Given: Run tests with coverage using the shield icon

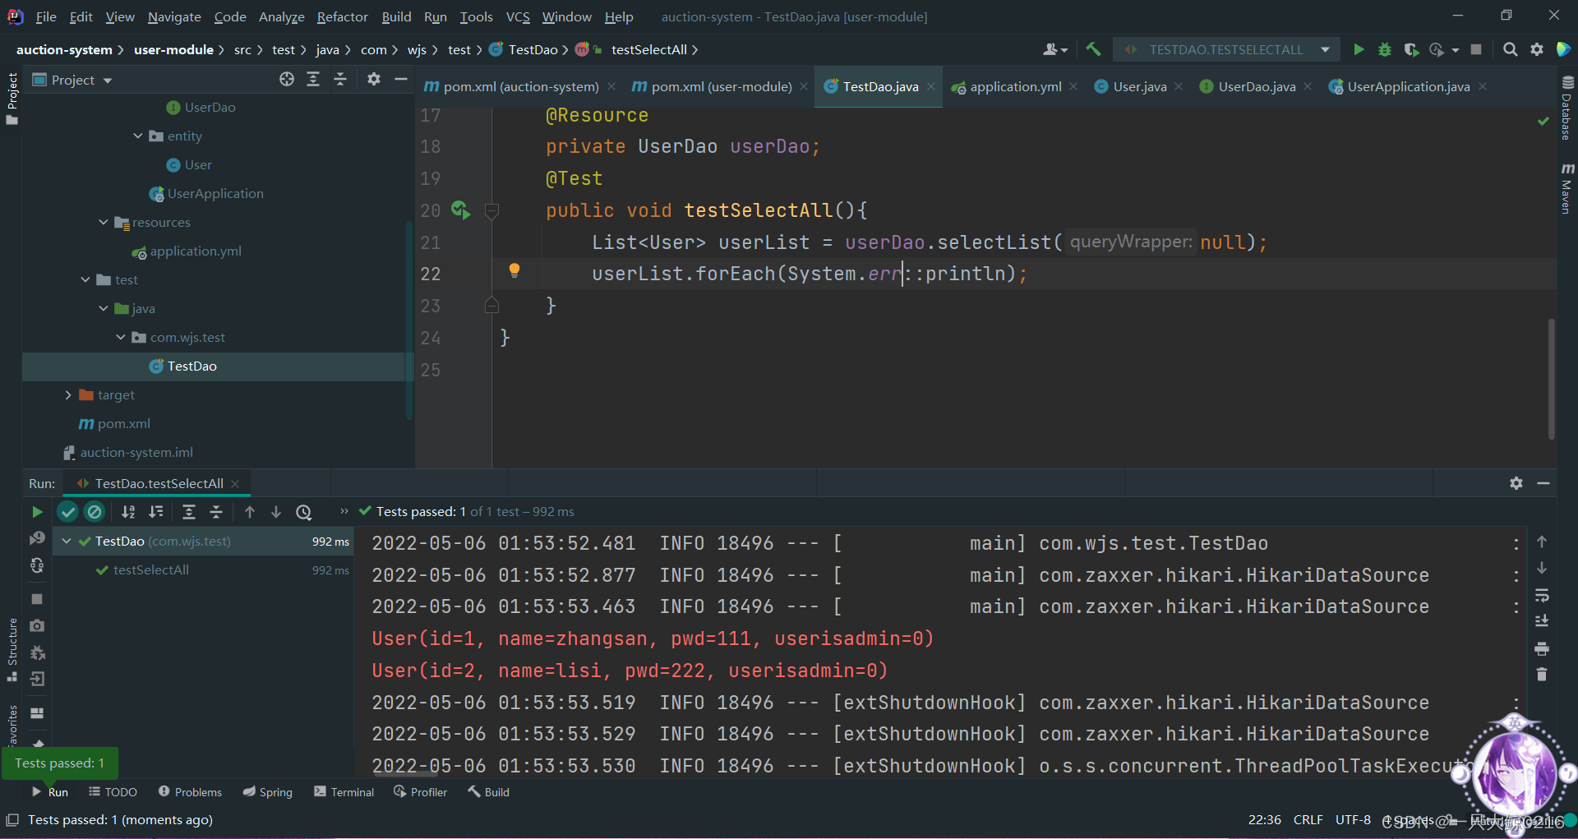Looking at the screenshot, I should [1412, 49].
